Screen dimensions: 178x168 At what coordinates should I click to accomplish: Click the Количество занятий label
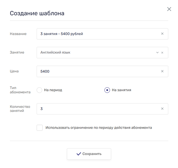point(20,109)
